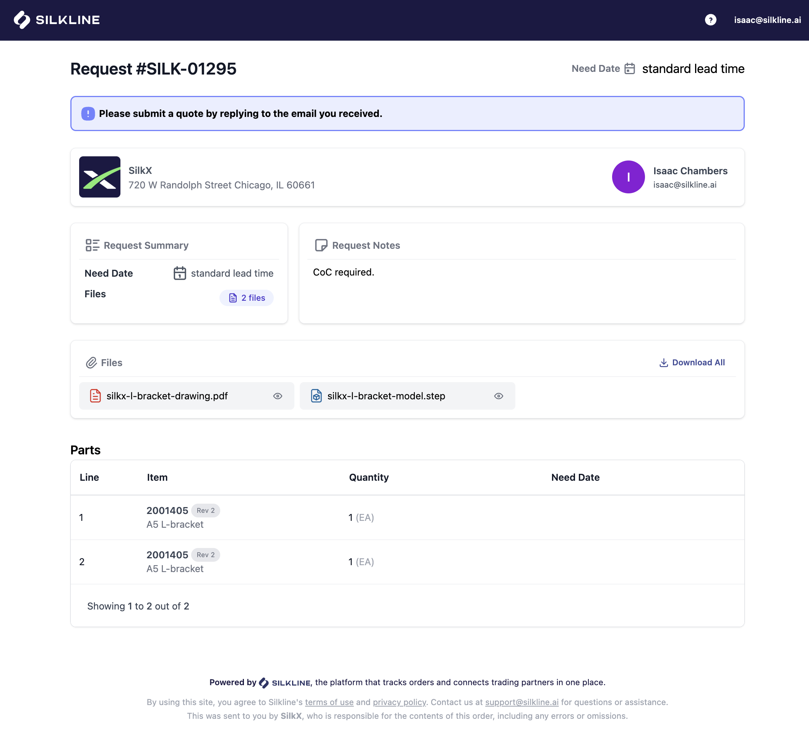Screen dimensions: 809x736
Task: Click the calendar icon beside top Need Date
Action: pyautogui.click(x=630, y=68)
